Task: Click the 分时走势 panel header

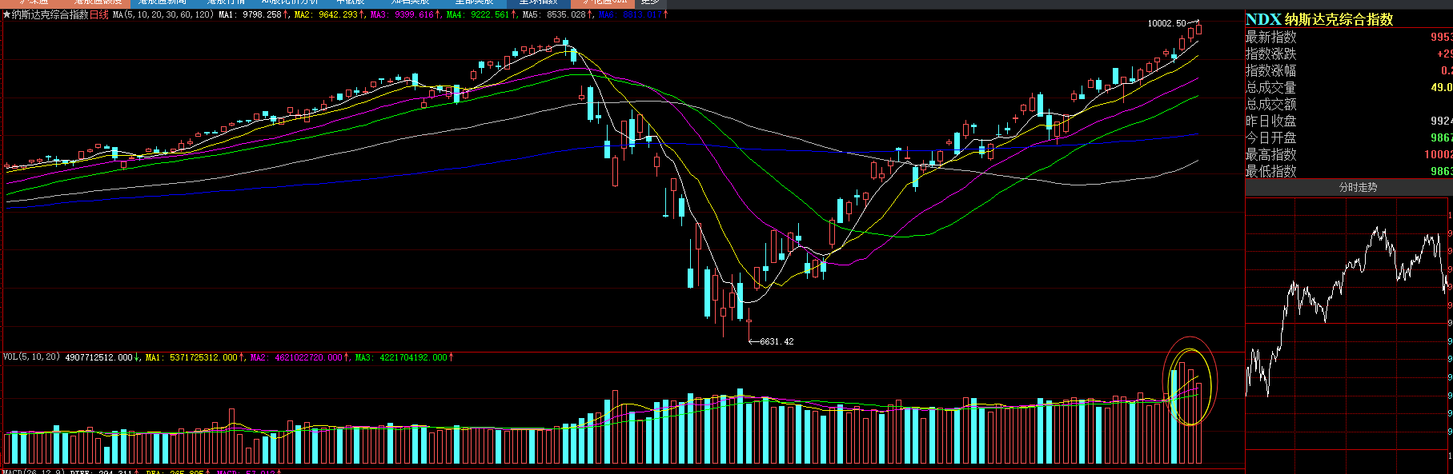Action: tap(1358, 187)
